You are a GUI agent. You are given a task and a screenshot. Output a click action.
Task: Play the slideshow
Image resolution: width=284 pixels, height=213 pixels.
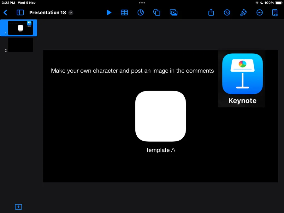tap(109, 13)
